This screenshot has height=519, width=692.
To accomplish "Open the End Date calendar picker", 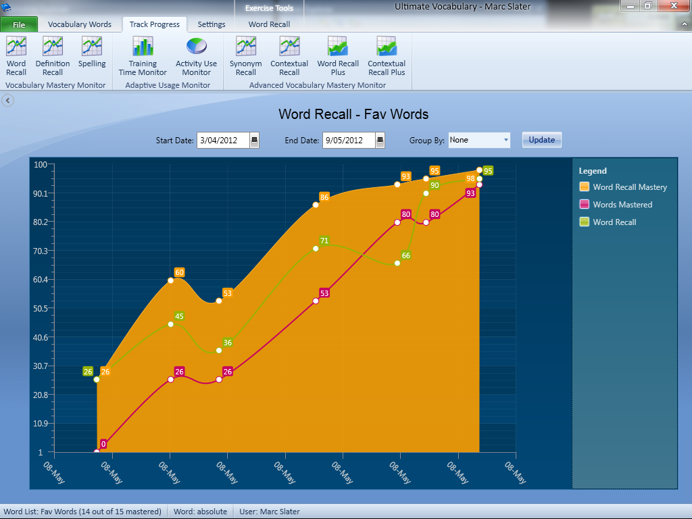I will pyautogui.click(x=380, y=141).
